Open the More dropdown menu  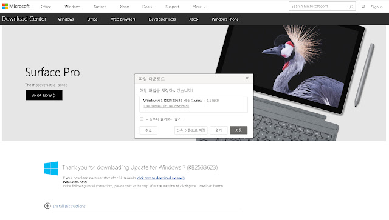[199, 7]
